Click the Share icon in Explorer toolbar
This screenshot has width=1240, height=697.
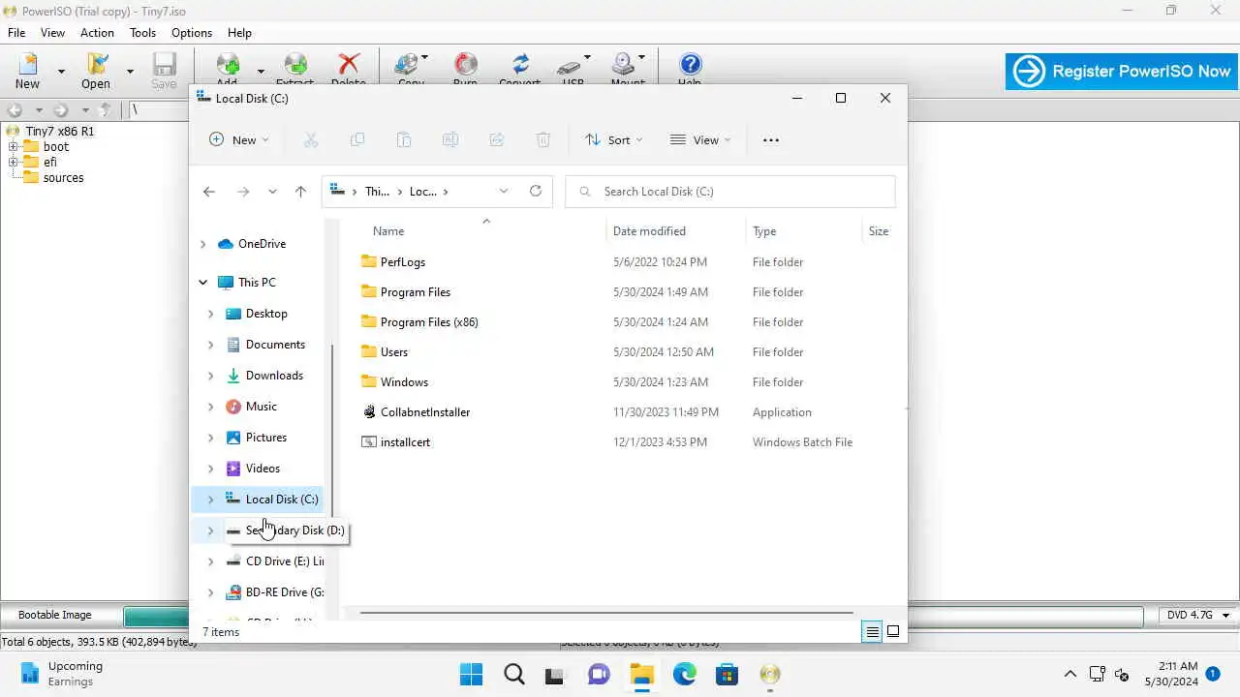[x=497, y=140]
